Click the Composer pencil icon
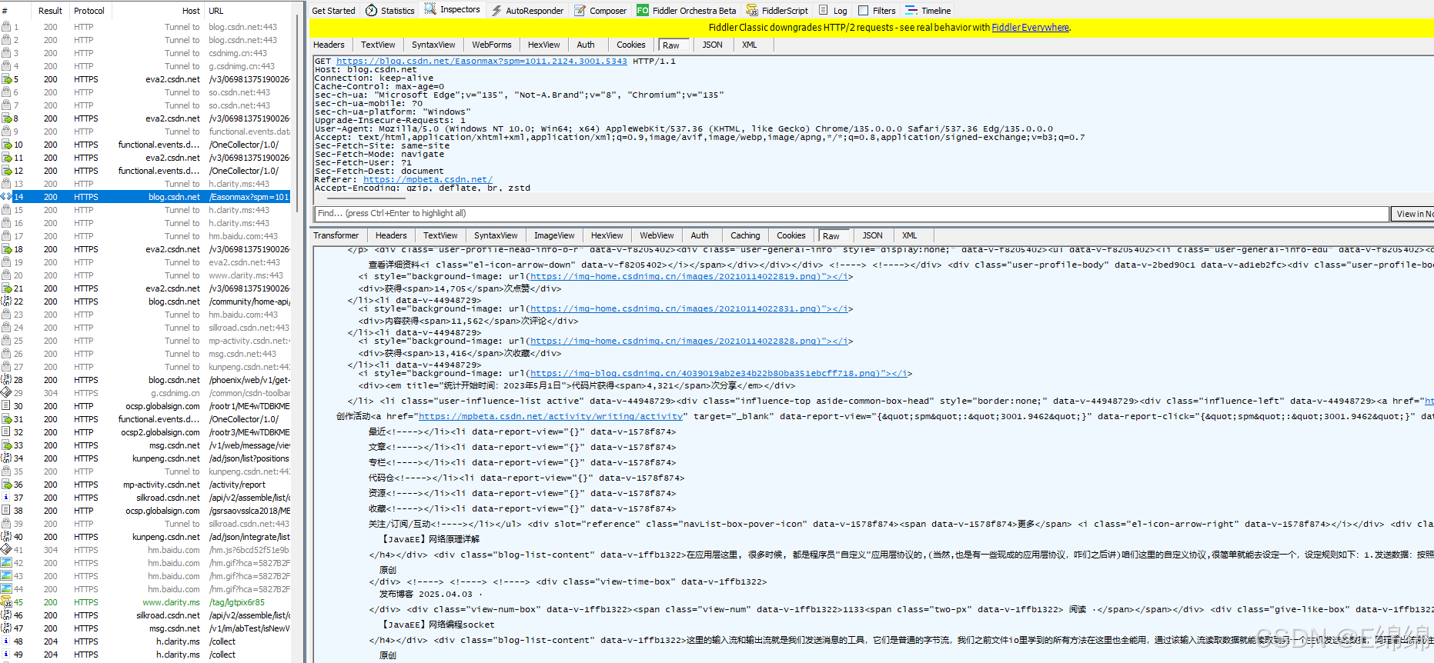This screenshot has width=1434, height=663. coord(580,10)
